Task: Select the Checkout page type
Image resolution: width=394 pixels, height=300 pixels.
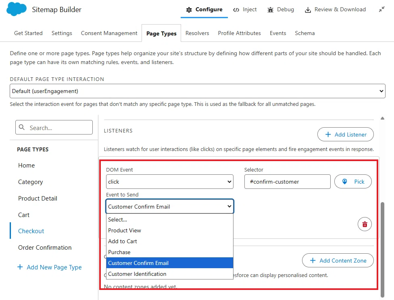Action: (x=31, y=231)
